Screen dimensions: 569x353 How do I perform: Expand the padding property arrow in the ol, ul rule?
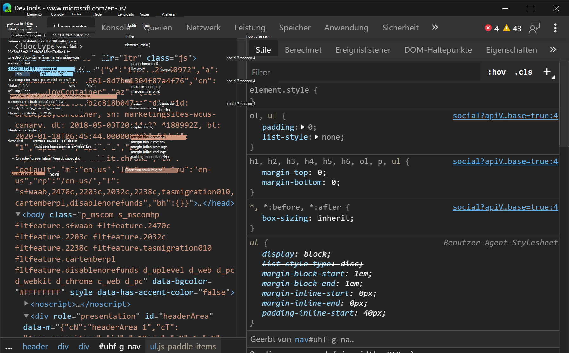[302, 127]
